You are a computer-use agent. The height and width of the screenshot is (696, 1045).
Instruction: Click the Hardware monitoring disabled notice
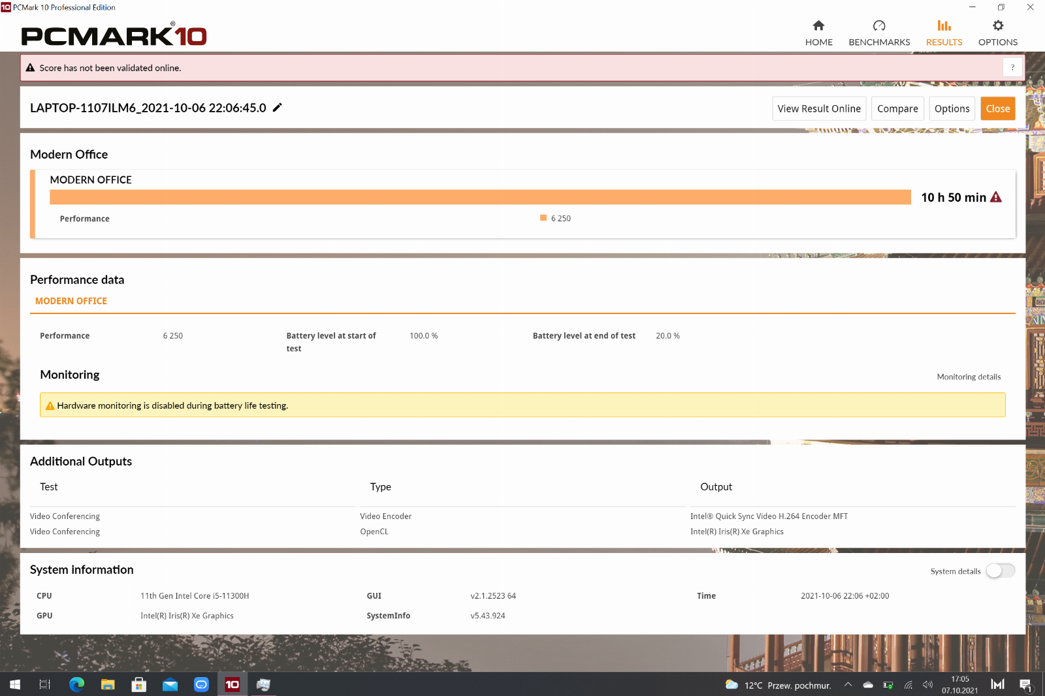pyautogui.click(x=522, y=405)
